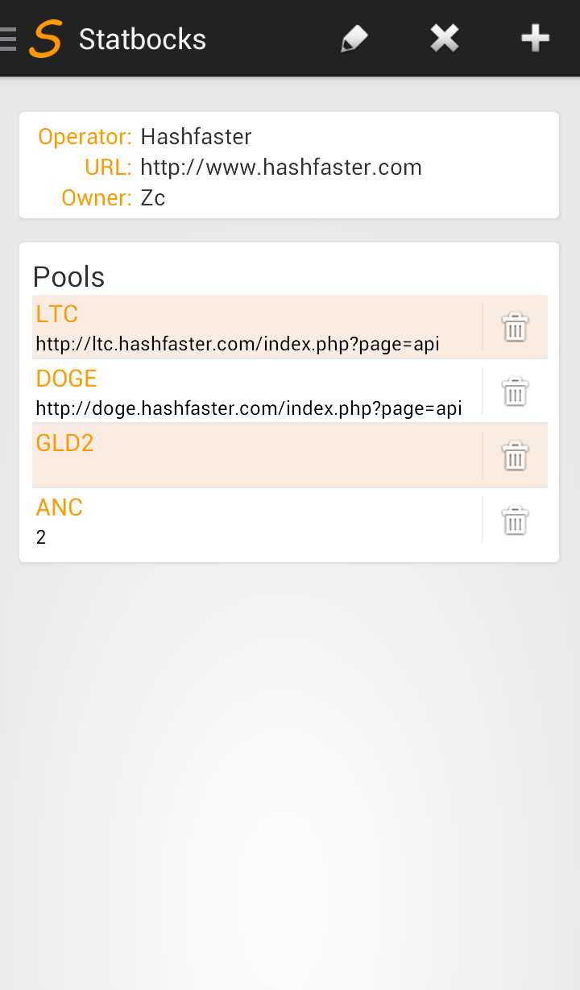This screenshot has height=990, width=580.
Task: Delete the LTC pool with trash icon
Action: click(x=515, y=327)
